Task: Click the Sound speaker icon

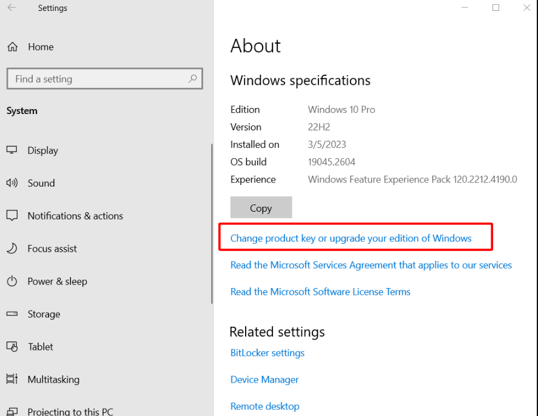Action: coord(12,183)
